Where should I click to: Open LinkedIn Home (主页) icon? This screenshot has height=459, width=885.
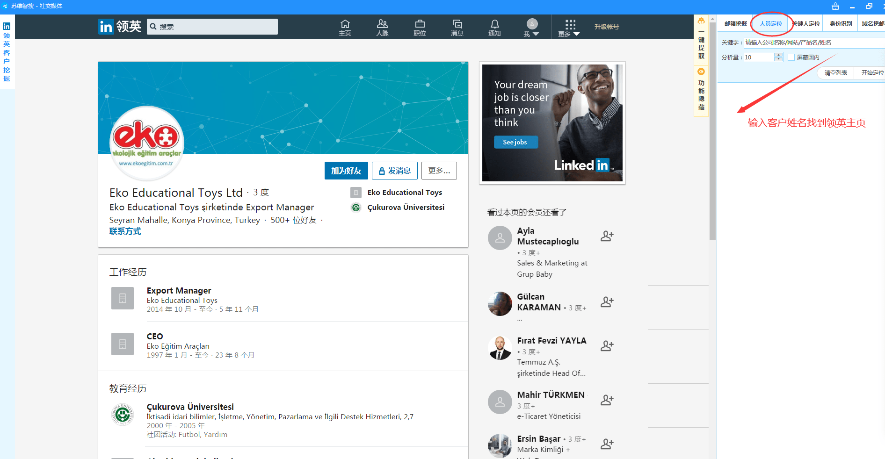pos(345,27)
